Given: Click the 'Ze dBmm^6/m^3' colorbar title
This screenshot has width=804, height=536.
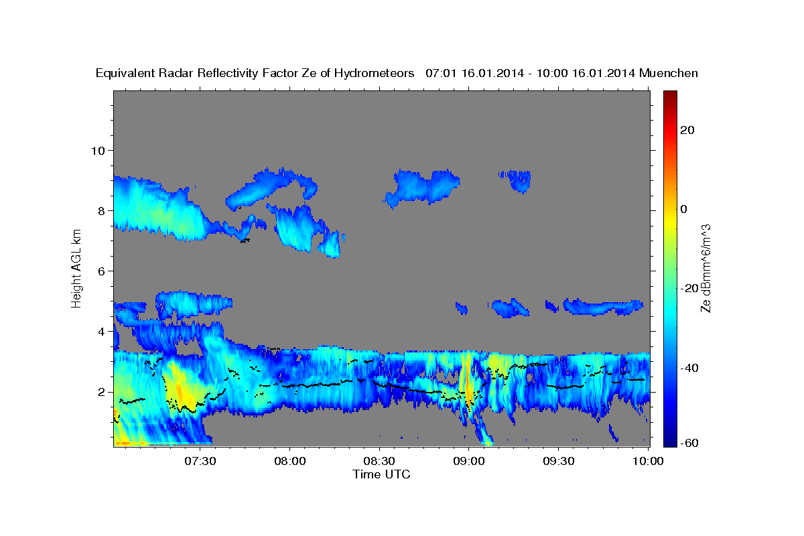Looking at the screenshot, I should tap(706, 267).
